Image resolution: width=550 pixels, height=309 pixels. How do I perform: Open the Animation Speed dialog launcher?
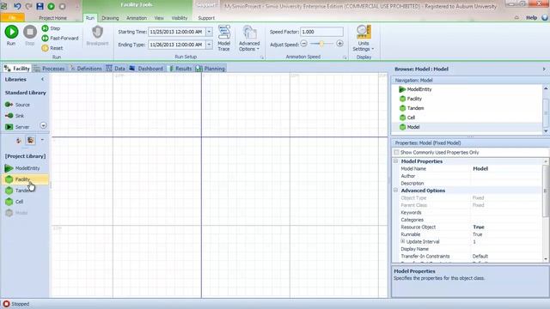[345, 58]
